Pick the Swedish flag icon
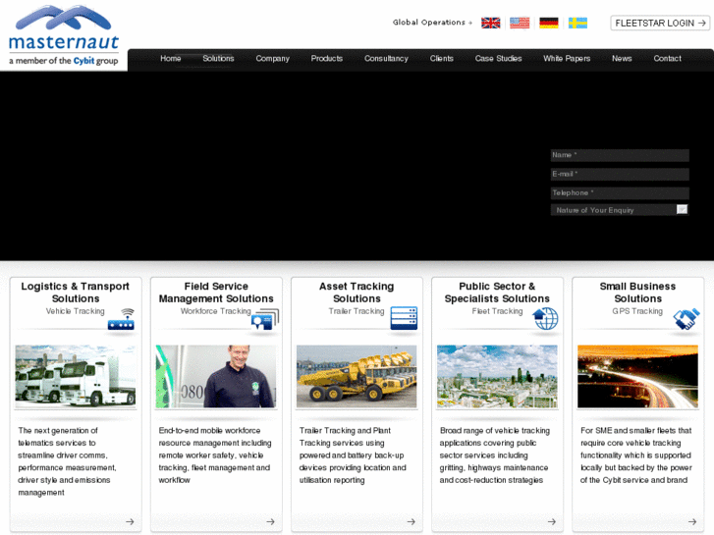This screenshot has width=714, height=535. [577, 23]
